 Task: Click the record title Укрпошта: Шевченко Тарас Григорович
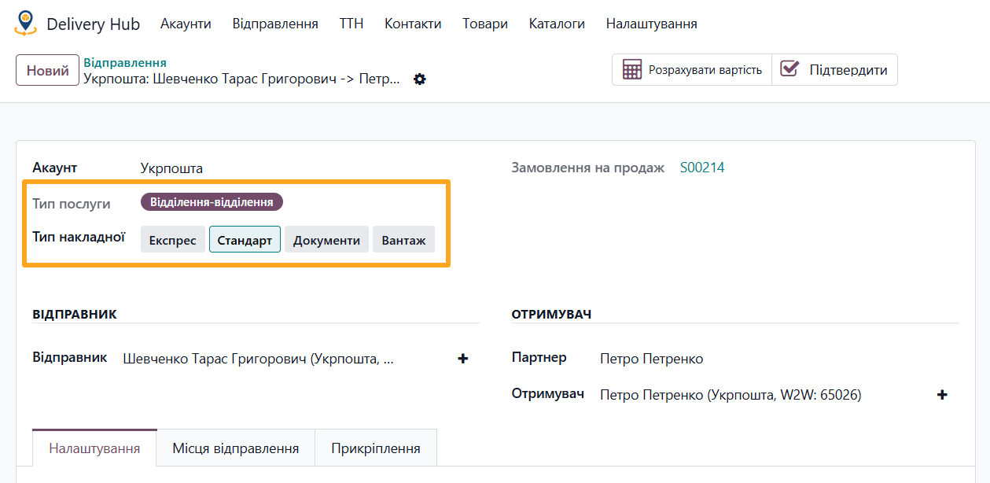(x=242, y=79)
